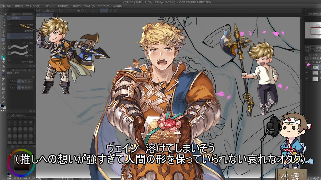The width and height of the screenshot is (321, 180).
Task: Click the Scale/transform icon in command bar
Action: point(83,11)
